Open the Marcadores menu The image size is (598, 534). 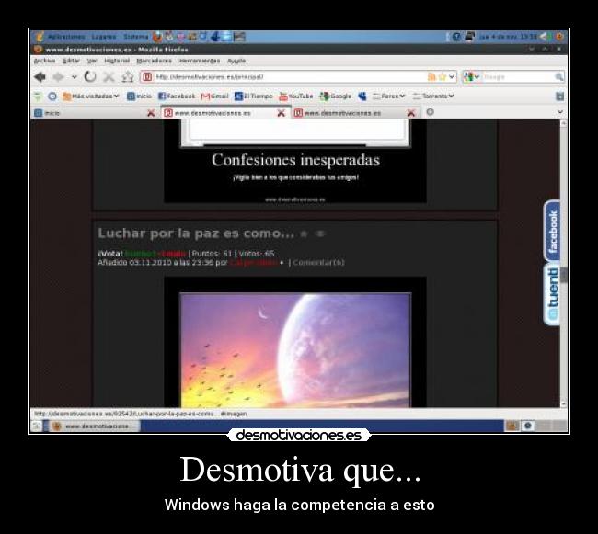pyautogui.click(x=154, y=61)
